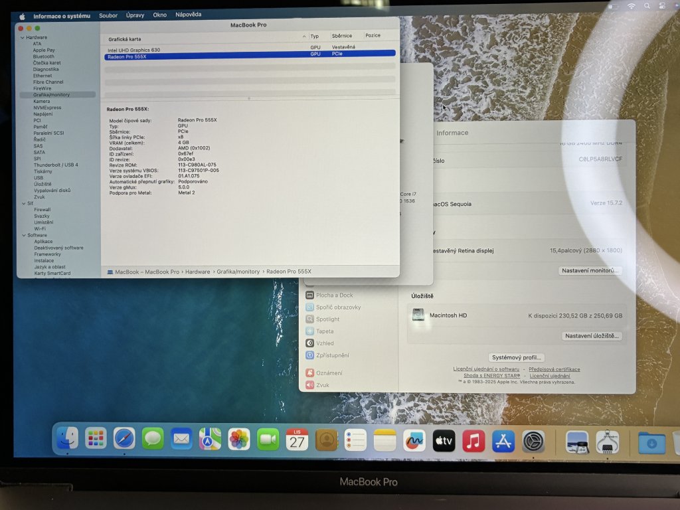
Task: Select Radeon Pro 555X row
Action: pos(250,56)
